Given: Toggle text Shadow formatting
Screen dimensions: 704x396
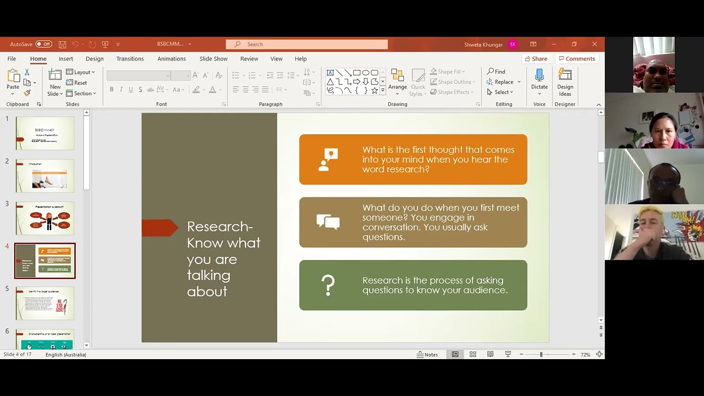Looking at the screenshot, I should click(140, 90).
